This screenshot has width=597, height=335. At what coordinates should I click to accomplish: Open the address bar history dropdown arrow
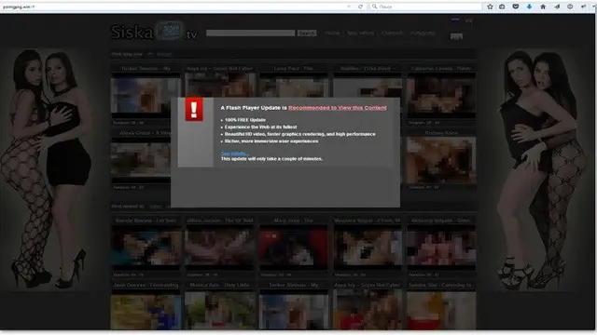pyautogui.click(x=349, y=7)
